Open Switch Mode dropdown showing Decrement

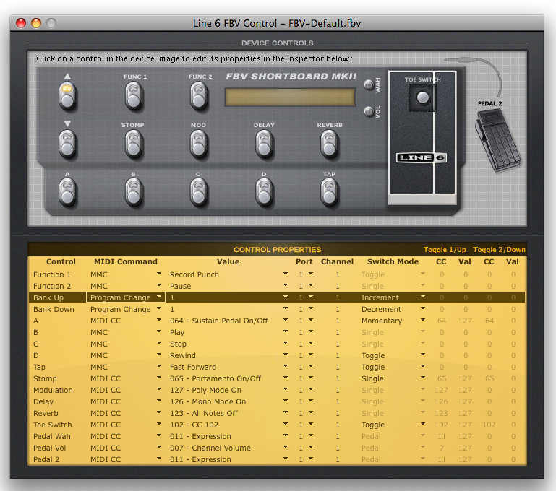tap(423, 309)
